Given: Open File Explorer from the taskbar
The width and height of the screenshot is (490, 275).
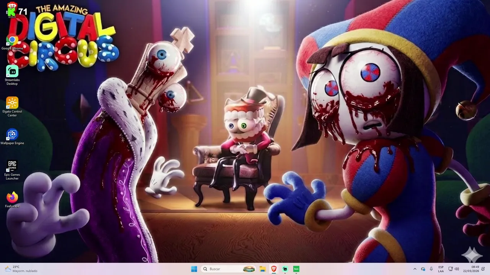Looking at the screenshot, I should pos(263,269).
